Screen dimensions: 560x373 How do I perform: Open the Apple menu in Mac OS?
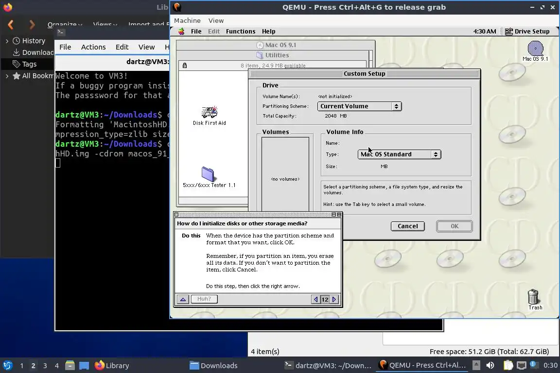pos(181,32)
